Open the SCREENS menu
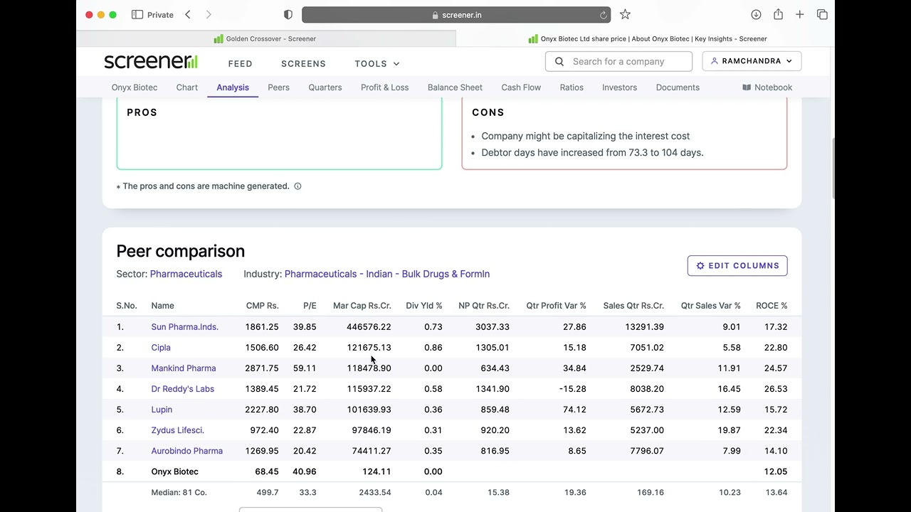Image resolution: width=911 pixels, height=512 pixels. coord(303,63)
